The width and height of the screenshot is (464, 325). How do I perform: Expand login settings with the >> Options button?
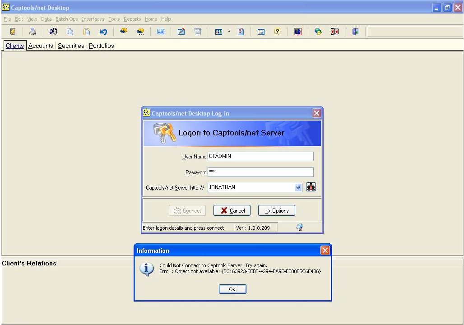(276, 211)
